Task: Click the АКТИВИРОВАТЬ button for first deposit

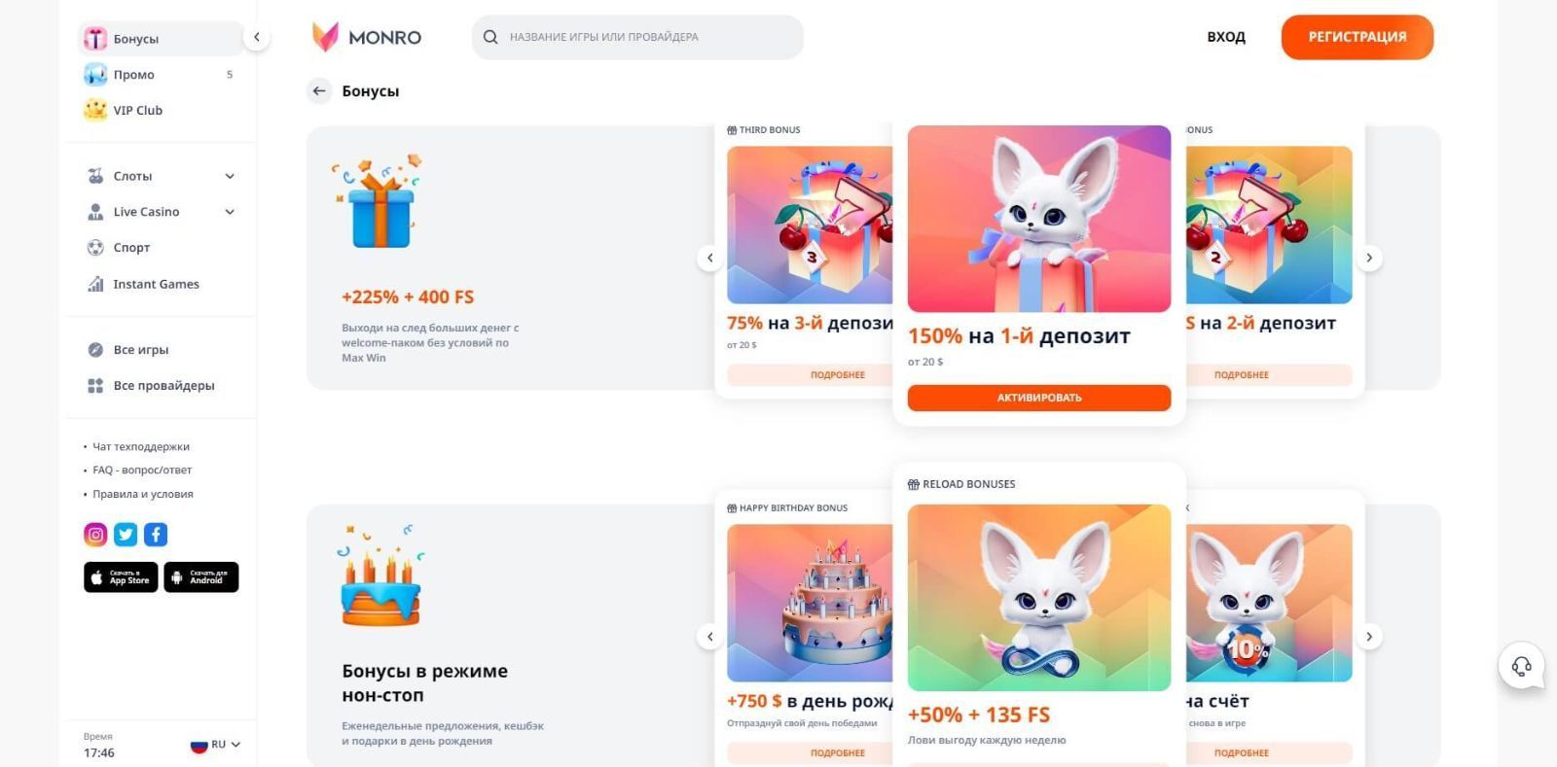Action: point(1038,398)
